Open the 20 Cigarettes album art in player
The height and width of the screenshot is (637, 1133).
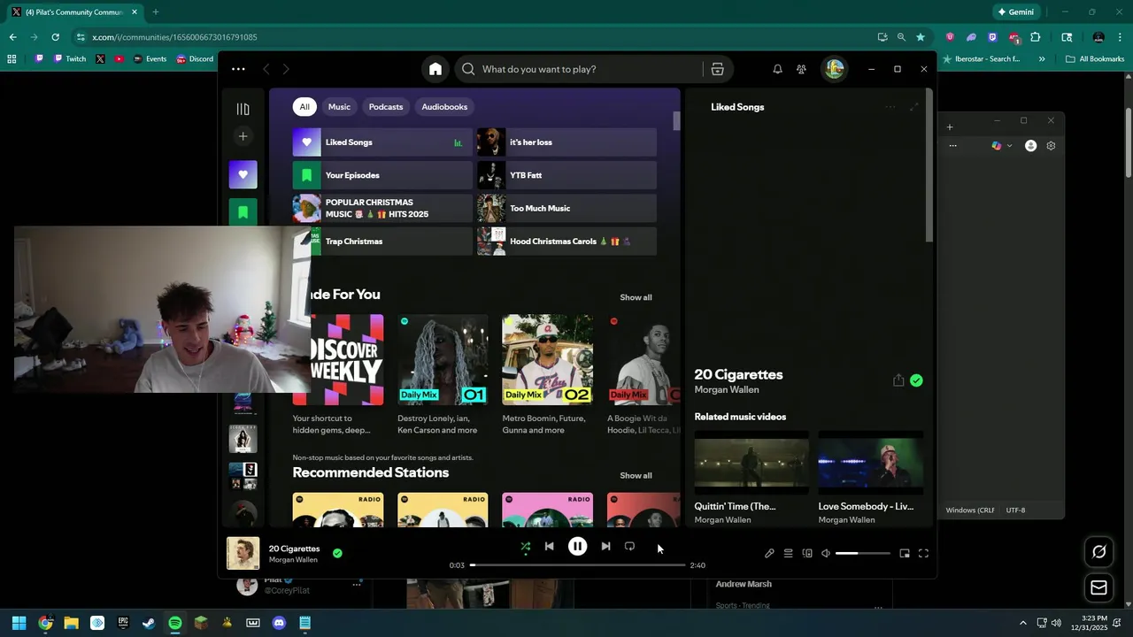(x=243, y=554)
